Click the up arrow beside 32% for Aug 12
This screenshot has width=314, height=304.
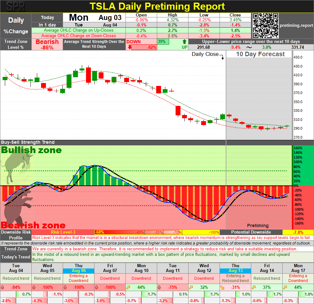click(x=191, y=288)
